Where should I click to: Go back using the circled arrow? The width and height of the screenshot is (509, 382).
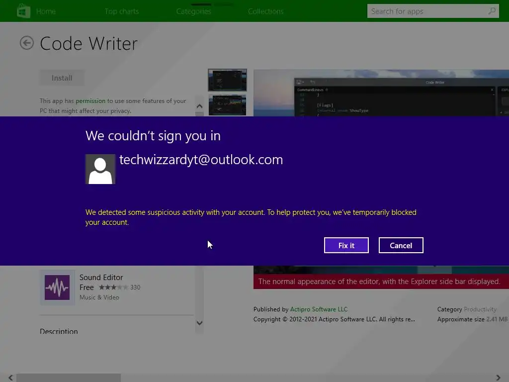click(27, 43)
